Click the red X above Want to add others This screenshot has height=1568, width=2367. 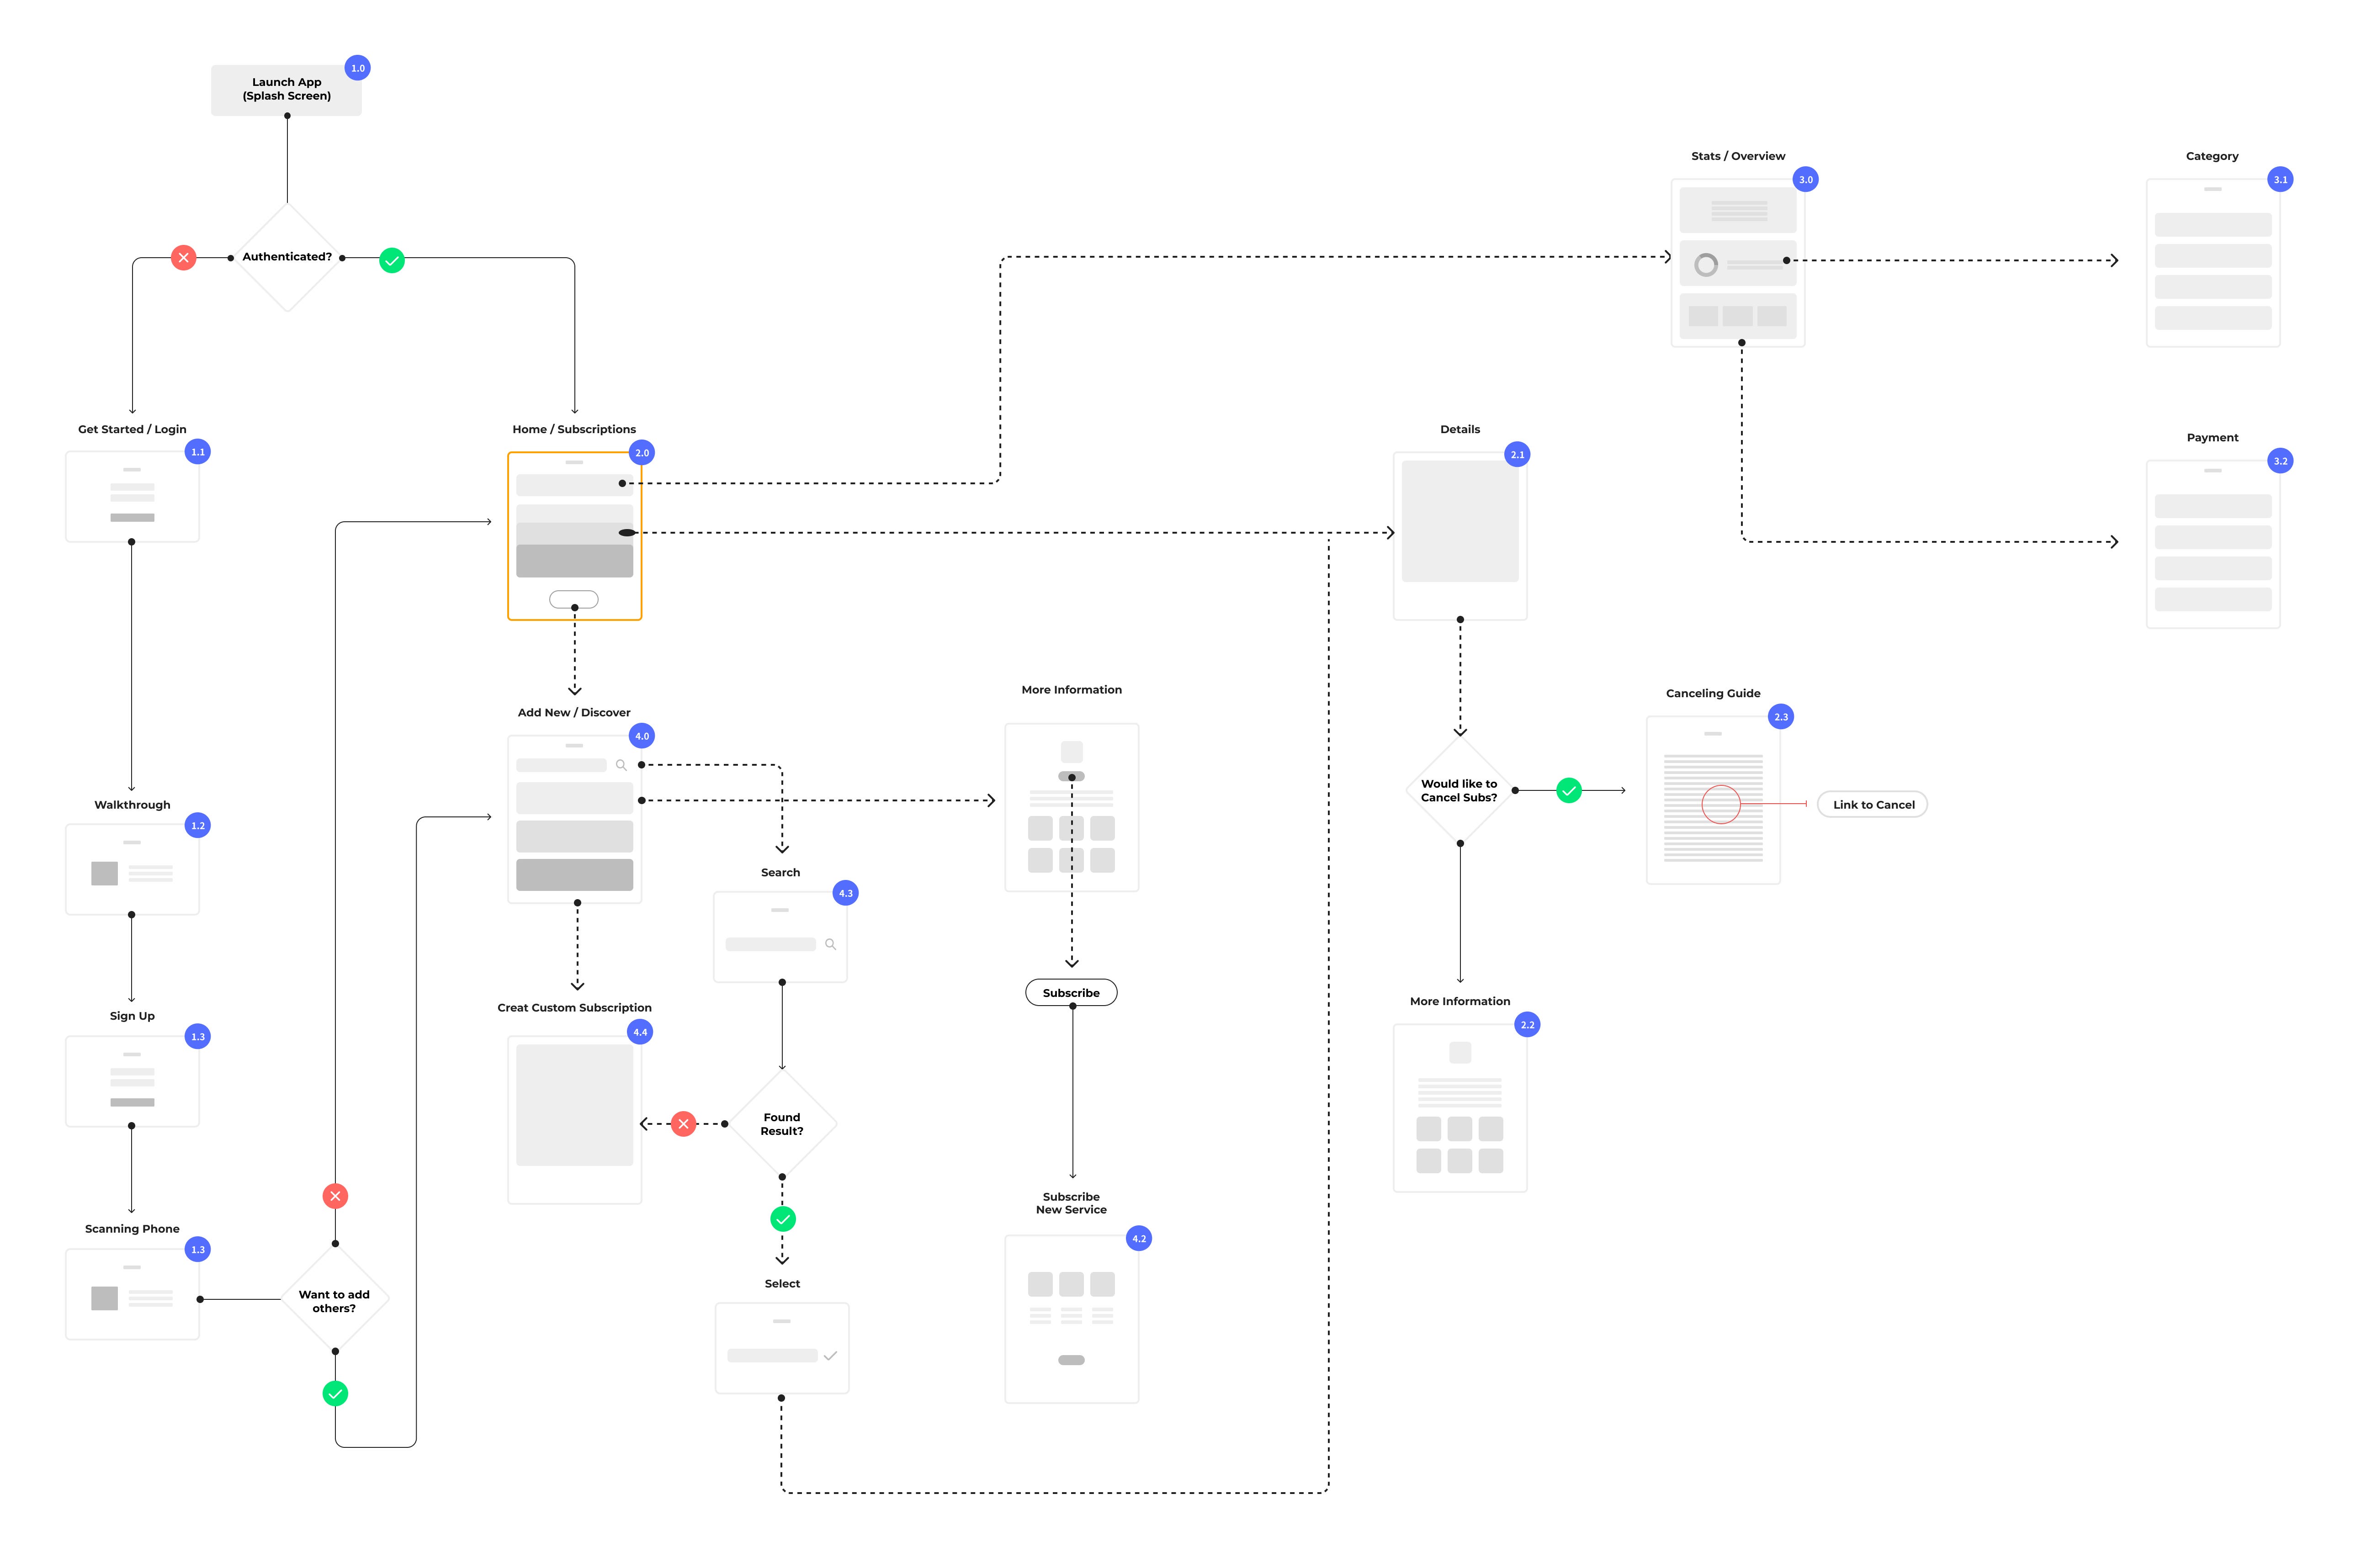pyautogui.click(x=335, y=1196)
